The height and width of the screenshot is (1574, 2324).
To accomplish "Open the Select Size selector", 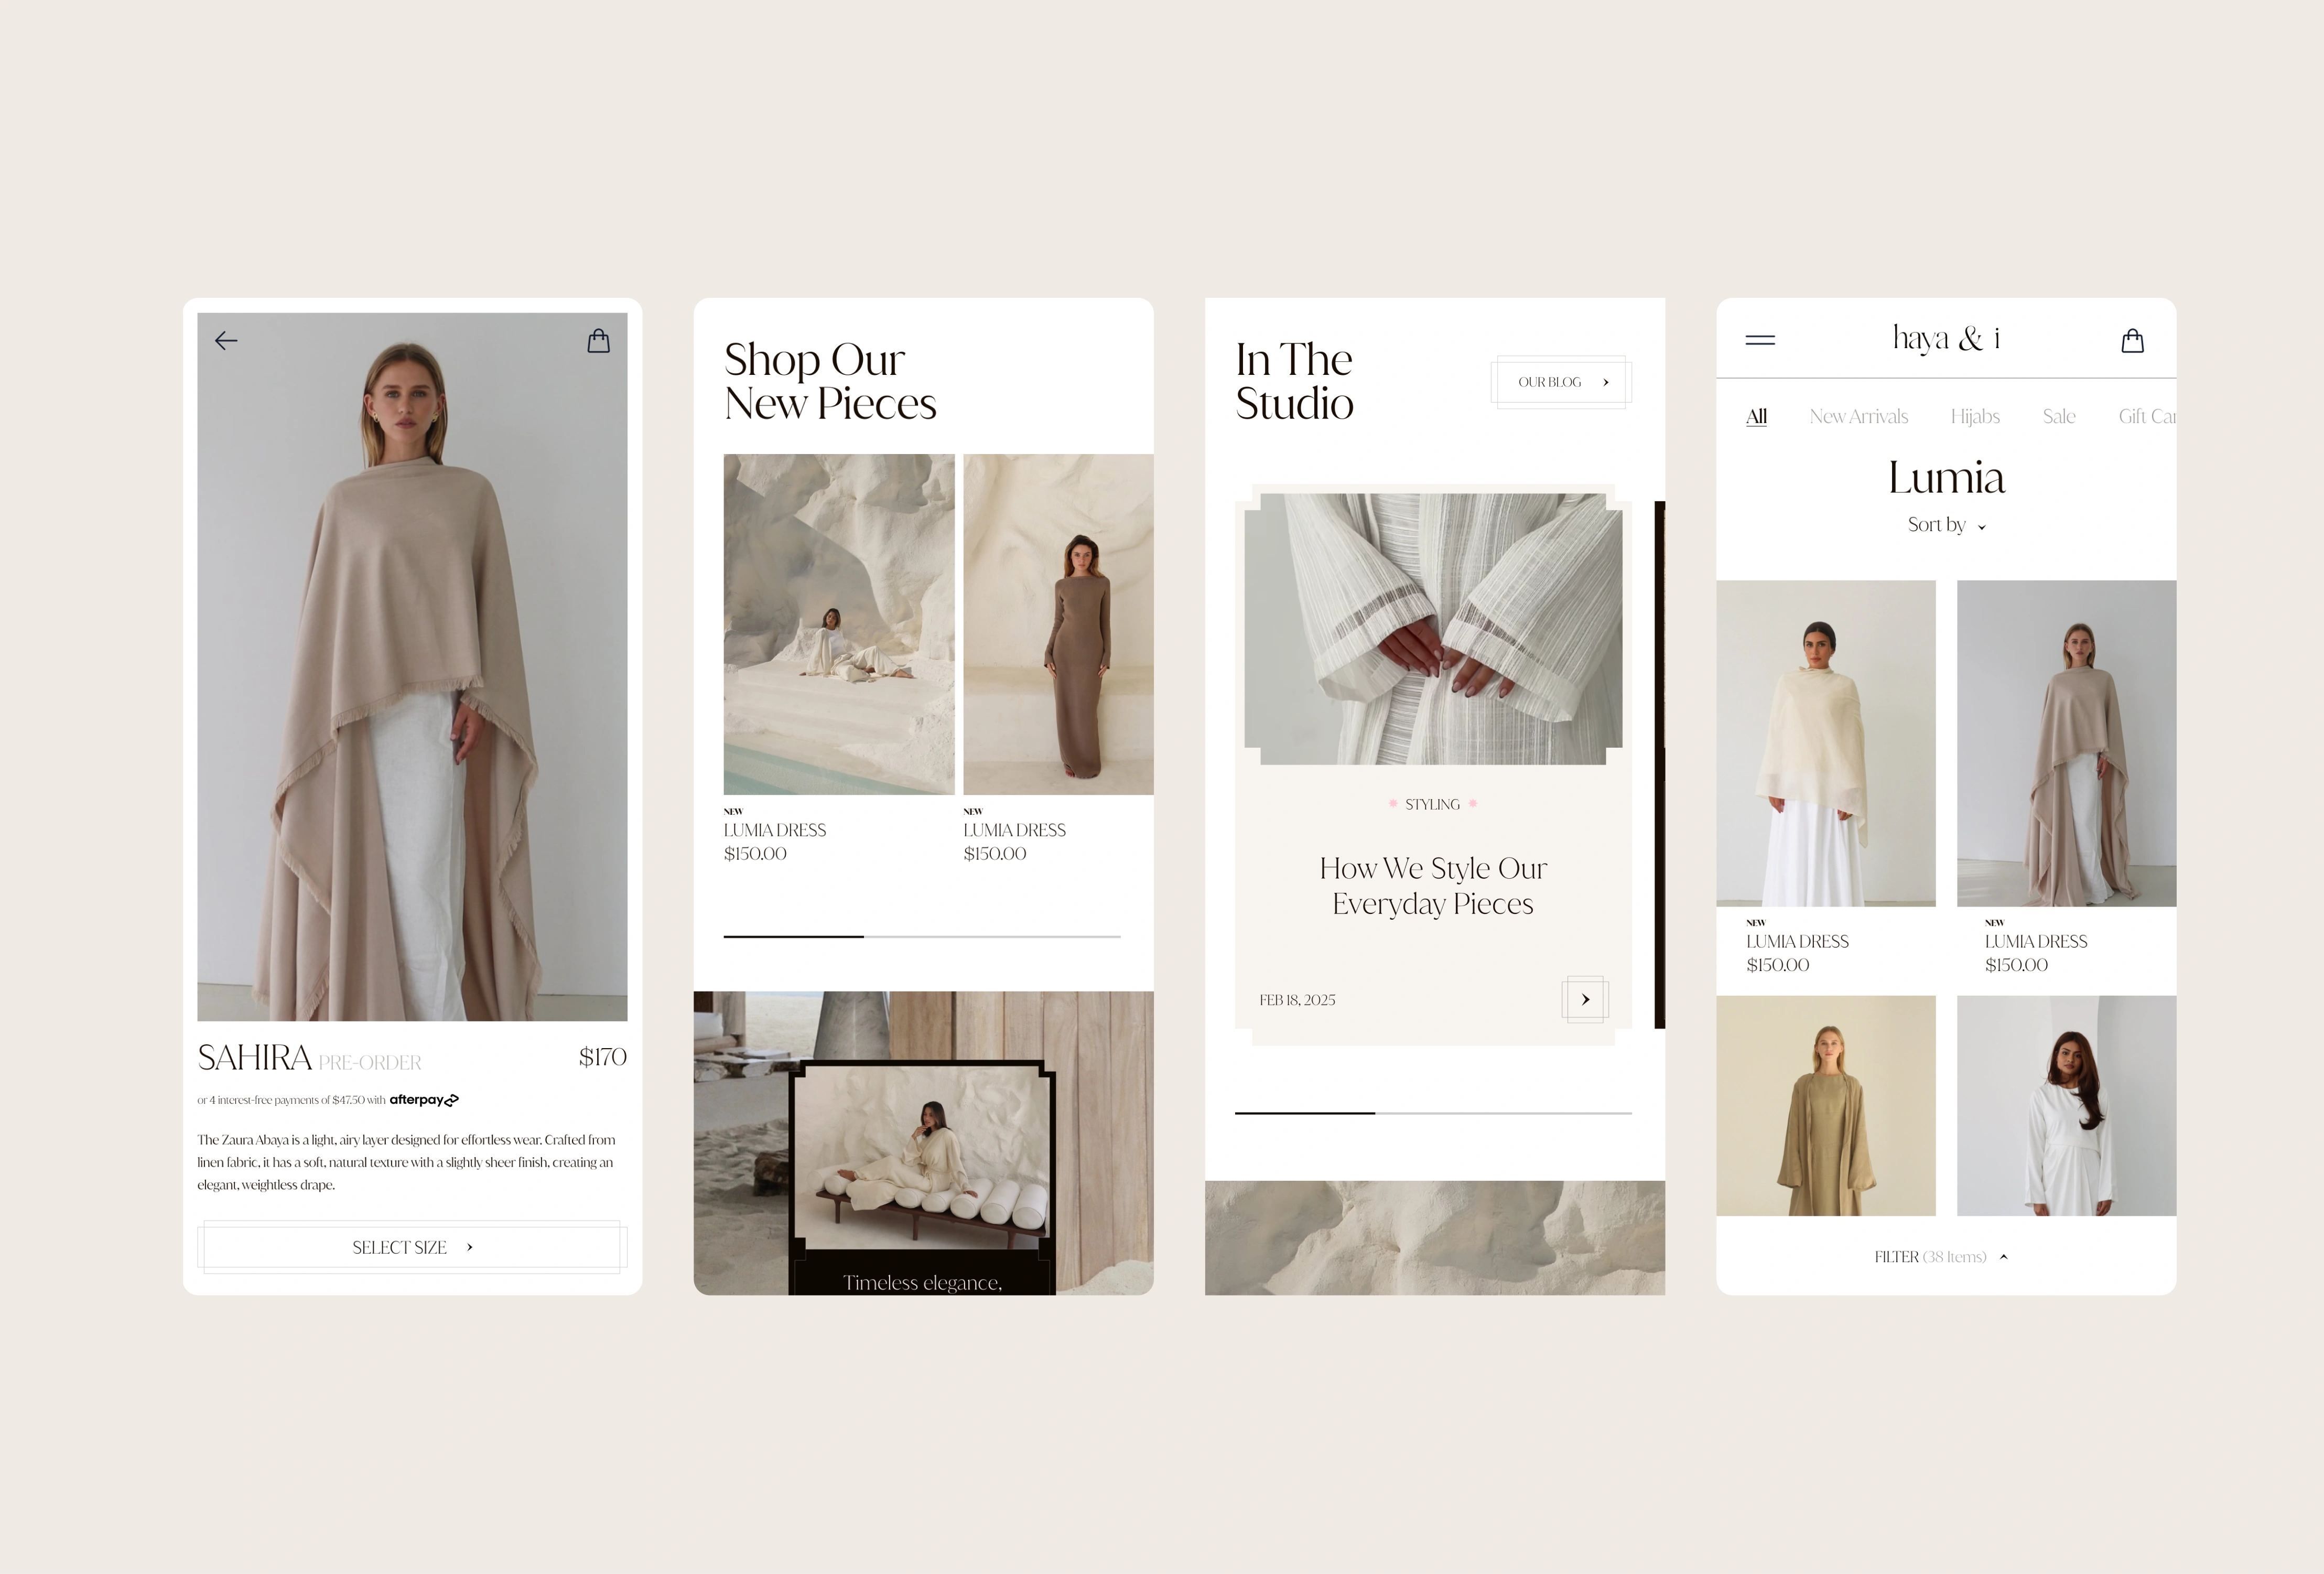I will click(412, 1247).
